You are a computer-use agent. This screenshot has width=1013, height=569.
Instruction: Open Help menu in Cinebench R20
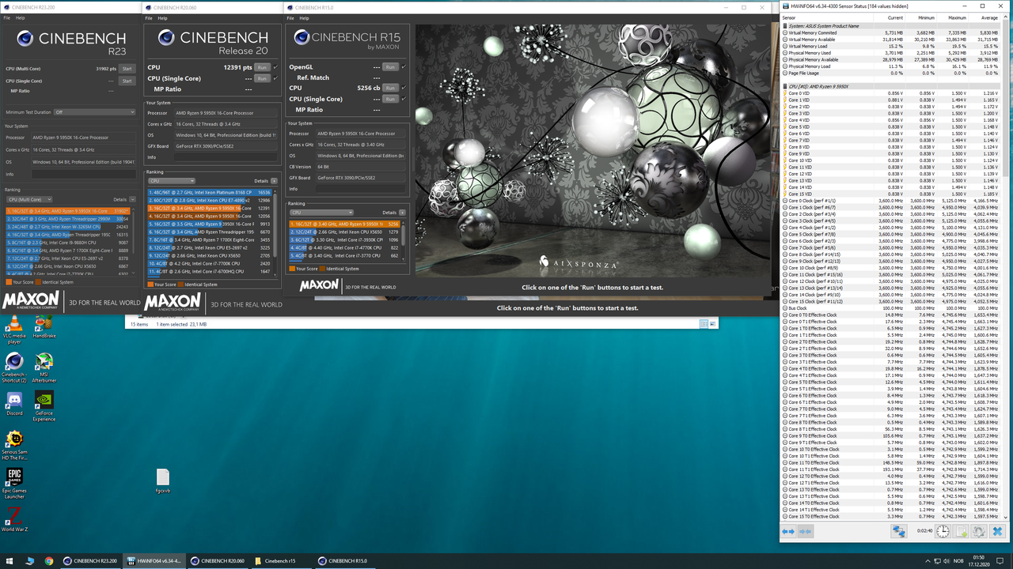click(162, 18)
